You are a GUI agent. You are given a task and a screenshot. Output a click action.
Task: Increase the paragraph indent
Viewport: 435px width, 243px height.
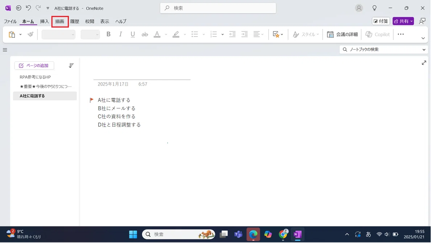[245, 34]
